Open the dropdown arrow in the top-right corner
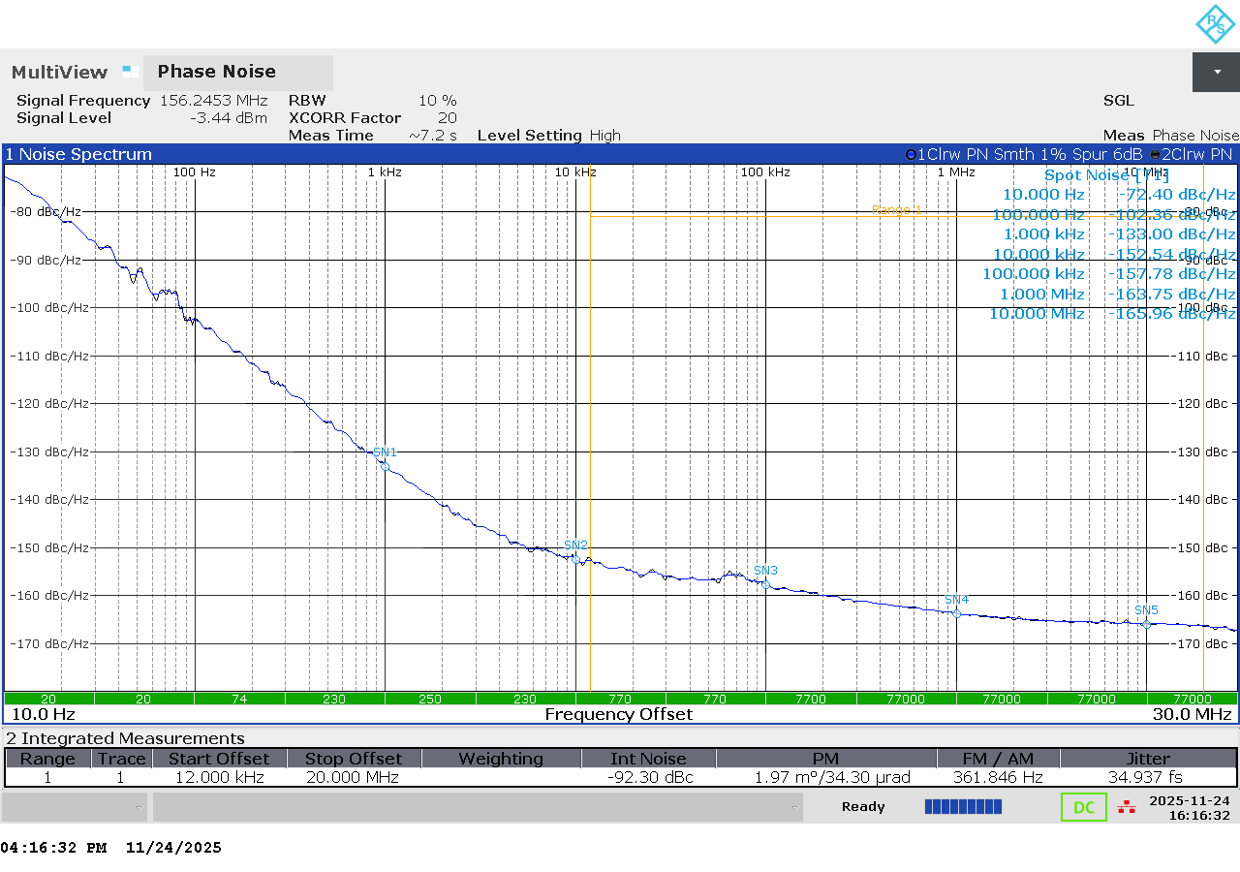Image resolution: width=1240 pixels, height=872 pixels. point(1216,72)
